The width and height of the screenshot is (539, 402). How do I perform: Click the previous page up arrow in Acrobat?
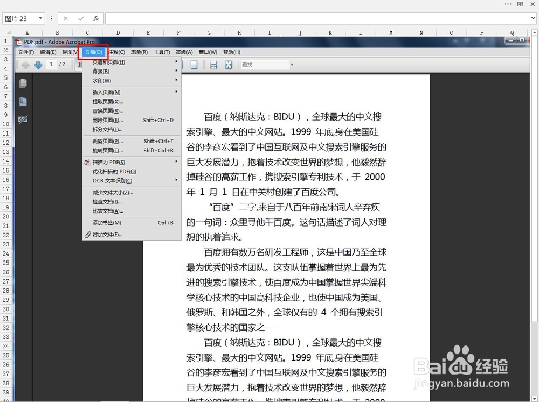click(x=25, y=65)
